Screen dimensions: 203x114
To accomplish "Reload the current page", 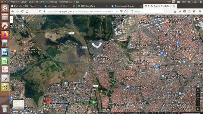I will coord(22,11).
